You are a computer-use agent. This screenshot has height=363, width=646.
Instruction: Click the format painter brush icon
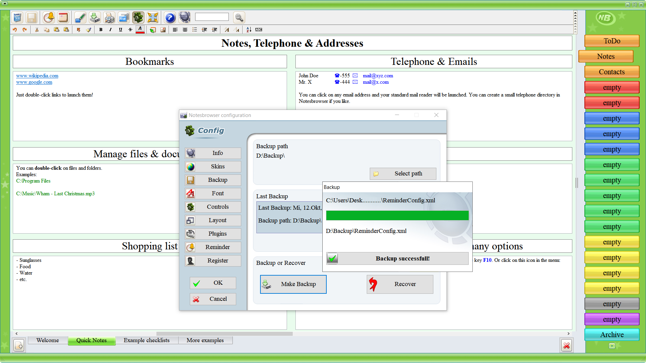pos(88,30)
